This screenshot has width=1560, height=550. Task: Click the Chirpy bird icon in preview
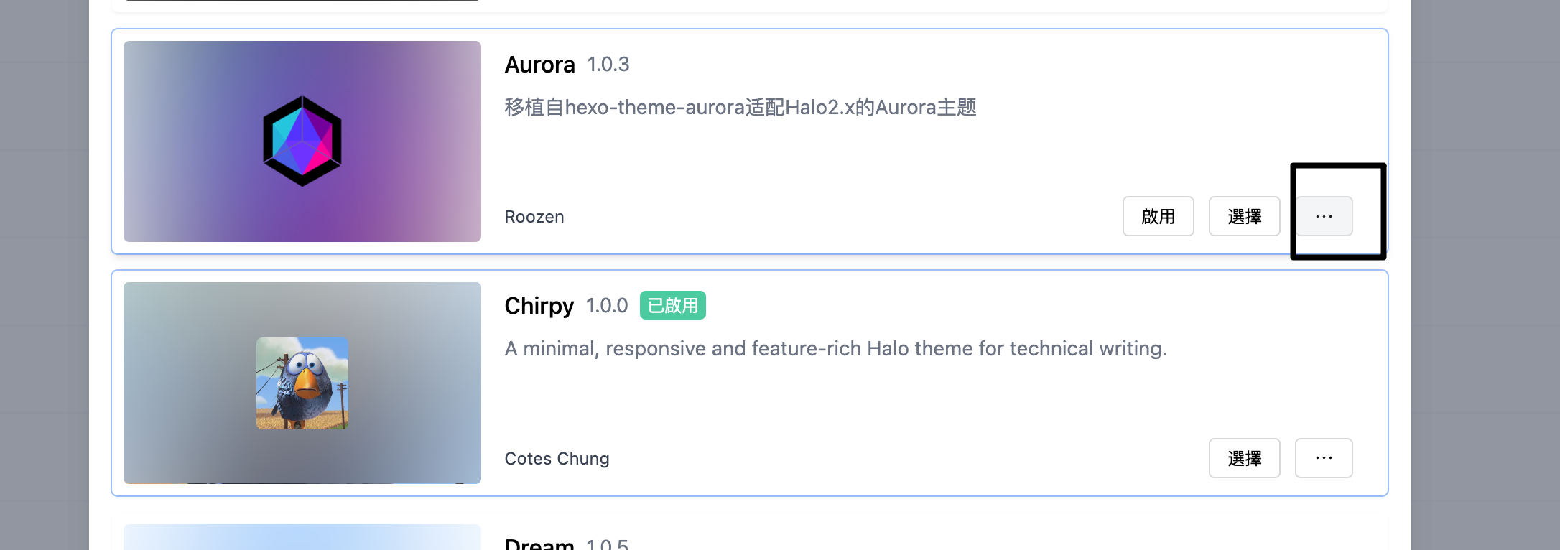click(302, 383)
